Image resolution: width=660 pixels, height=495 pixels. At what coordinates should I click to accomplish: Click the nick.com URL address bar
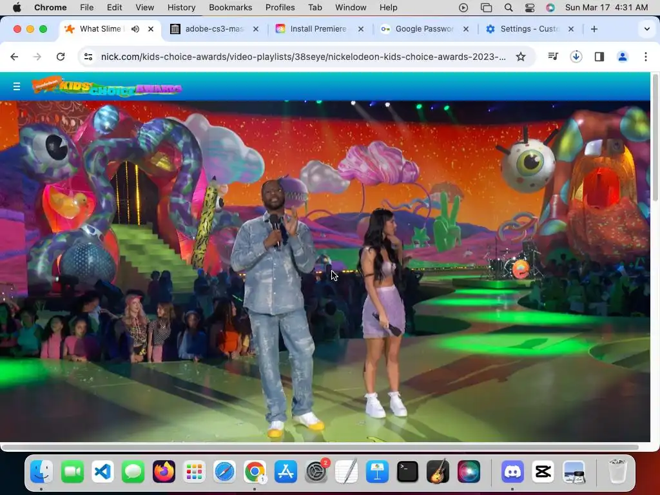(303, 57)
